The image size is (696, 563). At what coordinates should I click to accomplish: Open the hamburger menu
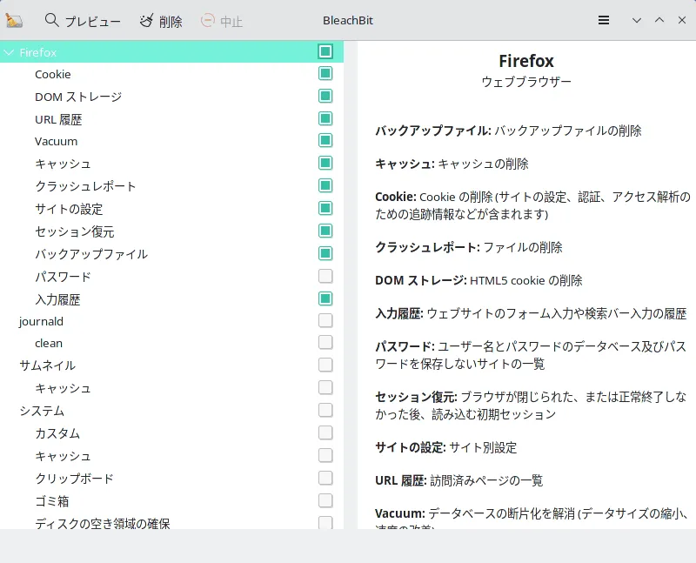click(x=604, y=20)
